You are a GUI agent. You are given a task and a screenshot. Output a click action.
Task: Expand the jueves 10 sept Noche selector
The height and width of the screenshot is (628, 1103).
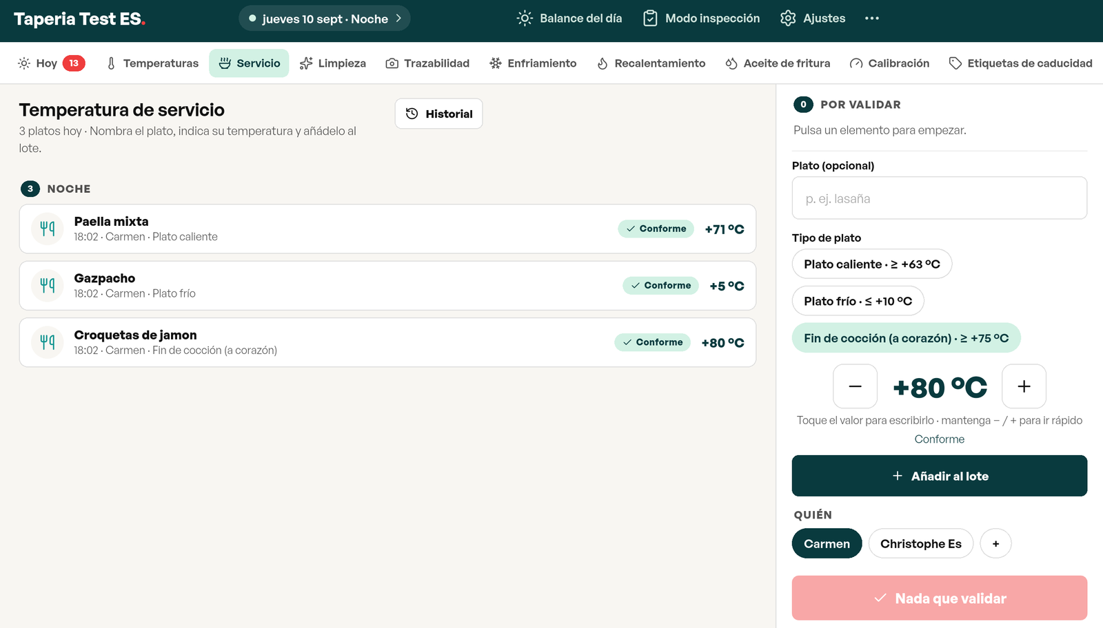pyautogui.click(x=325, y=19)
